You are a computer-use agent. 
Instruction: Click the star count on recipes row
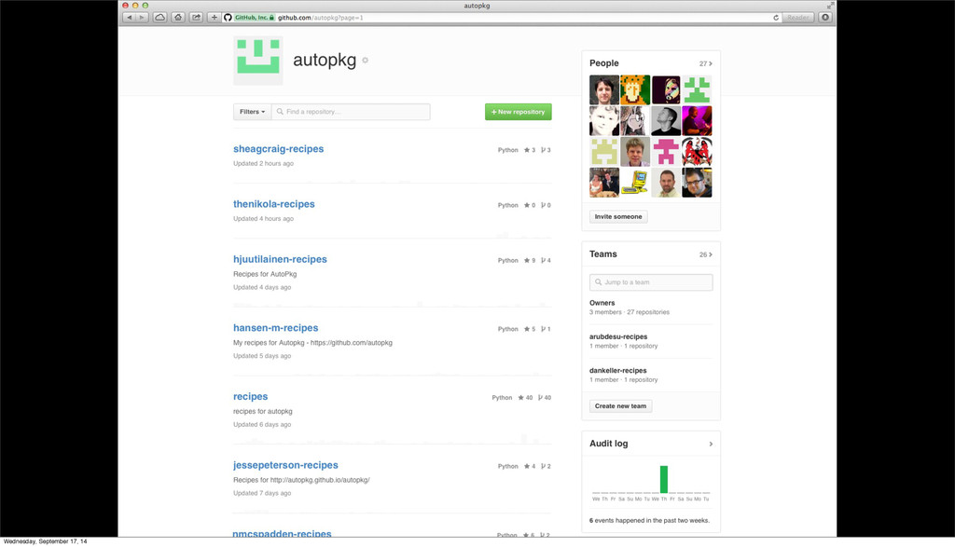(x=530, y=398)
